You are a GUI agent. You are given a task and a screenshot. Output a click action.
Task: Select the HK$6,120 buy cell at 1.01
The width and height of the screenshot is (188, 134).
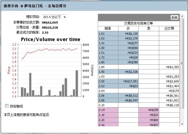tap(128, 34)
